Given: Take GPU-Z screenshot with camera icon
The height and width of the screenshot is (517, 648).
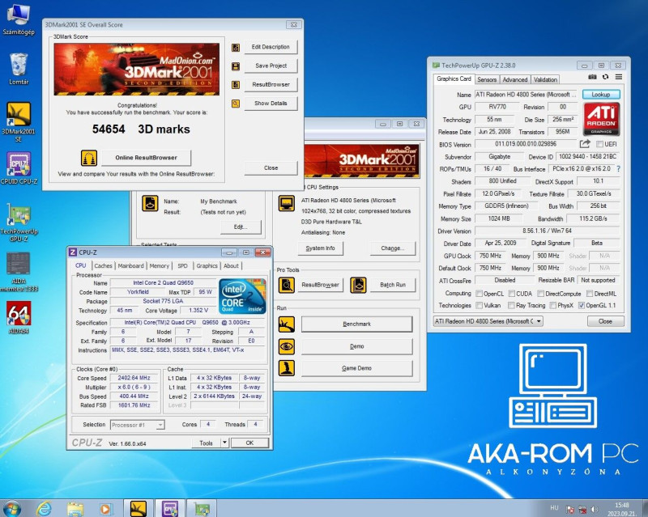Looking at the screenshot, I should pyautogui.click(x=592, y=77).
